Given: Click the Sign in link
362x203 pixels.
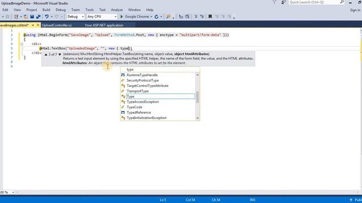Looking at the screenshot, I should point(355,10).
